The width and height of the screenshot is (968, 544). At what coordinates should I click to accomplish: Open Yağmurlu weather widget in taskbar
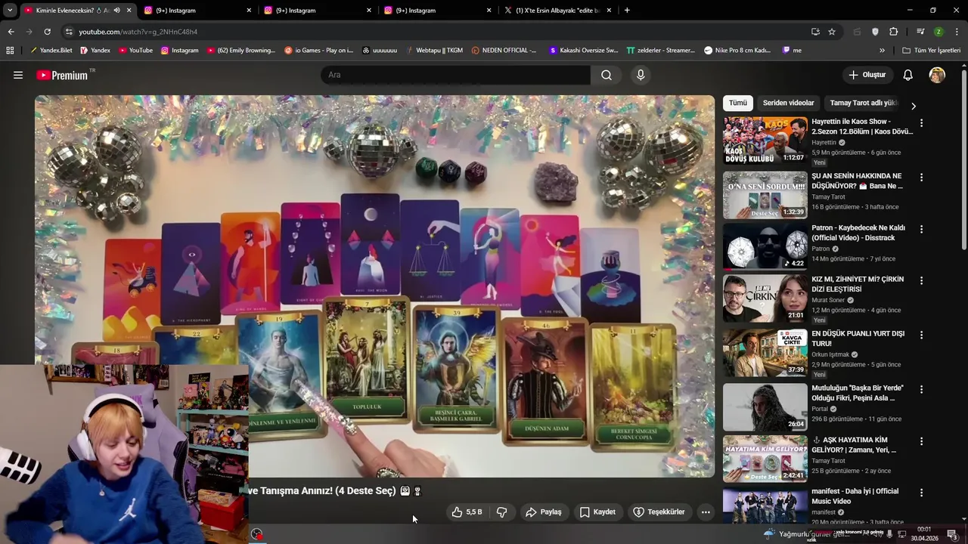[x=805, y=533]
